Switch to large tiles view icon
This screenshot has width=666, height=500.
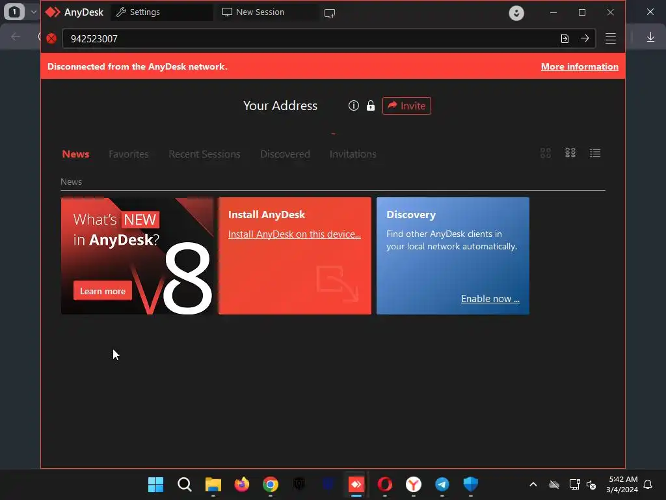pyautogui.click(x=546, y=153)
